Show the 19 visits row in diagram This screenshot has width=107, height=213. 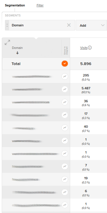[x=65, y=179]
